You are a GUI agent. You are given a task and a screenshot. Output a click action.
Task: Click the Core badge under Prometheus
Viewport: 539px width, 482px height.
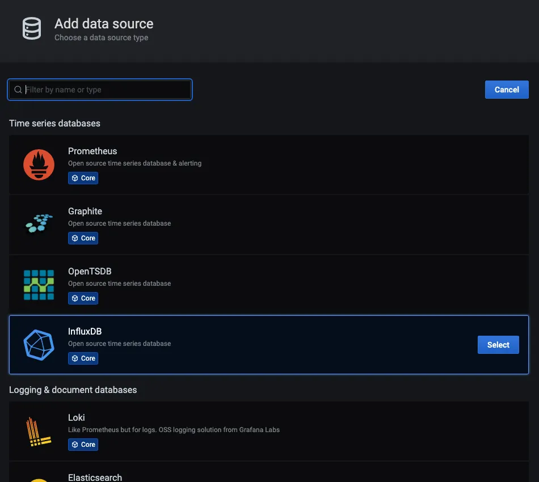tap(83, 178)
